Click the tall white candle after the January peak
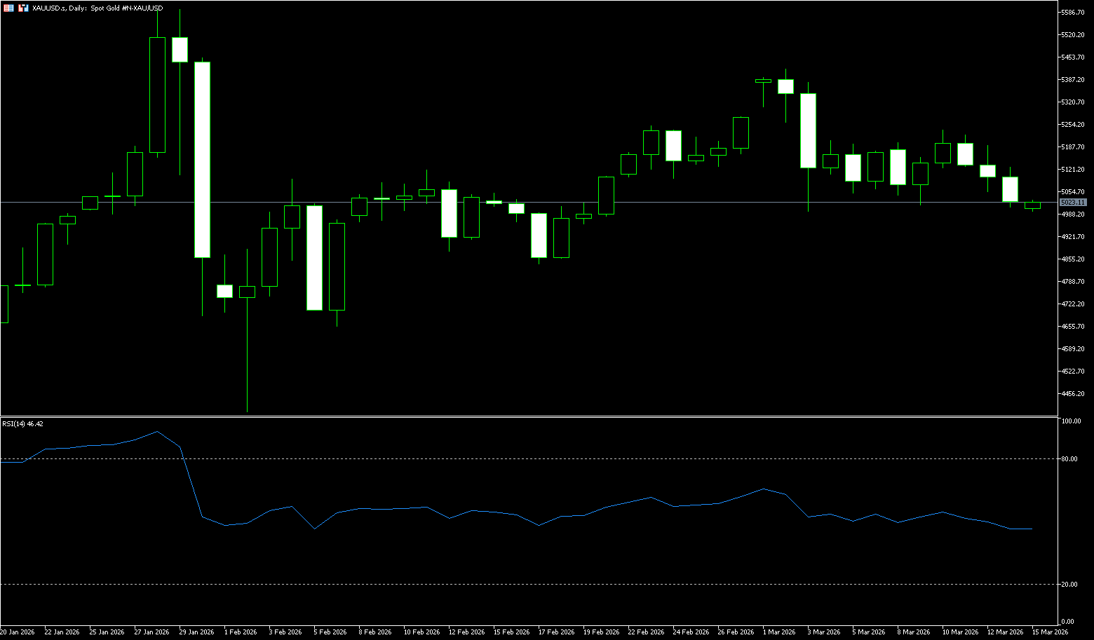The image size is (1094, 640). point(202,160)
